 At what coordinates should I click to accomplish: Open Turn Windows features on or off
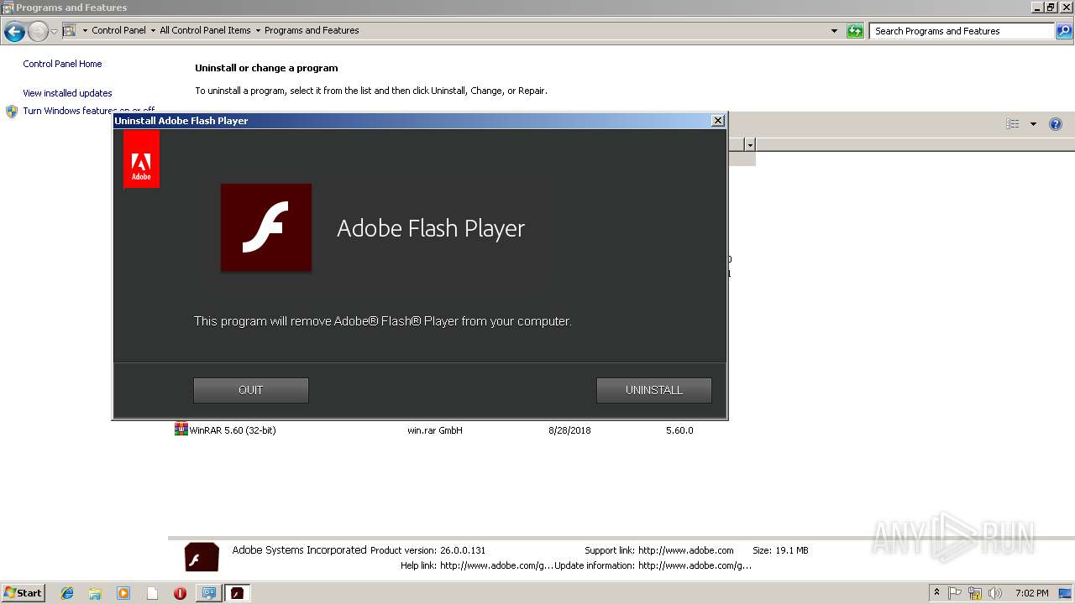point(89,111)
